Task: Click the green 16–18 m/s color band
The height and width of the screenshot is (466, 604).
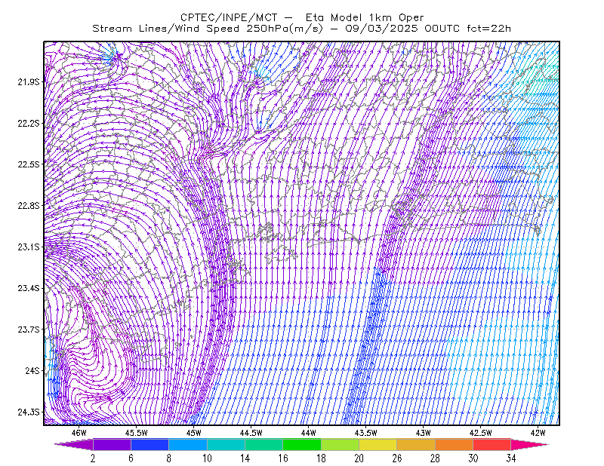Action: [302, 444]
